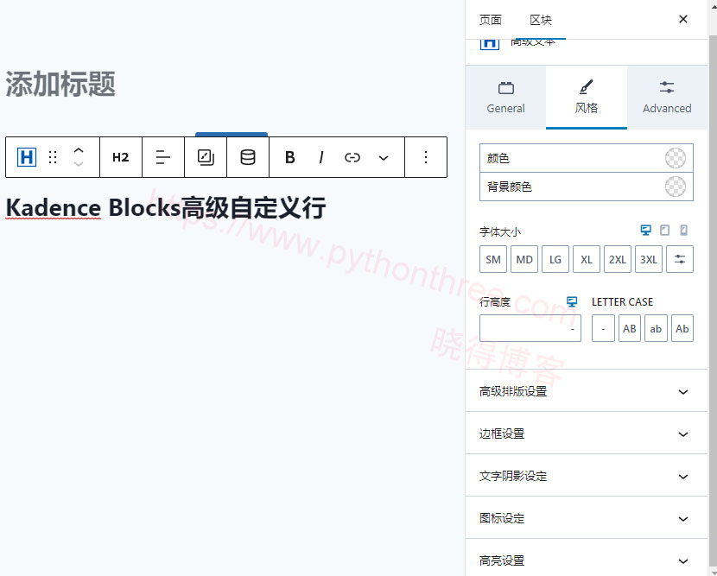
Task: Choose XL font size
Action: 587,259
